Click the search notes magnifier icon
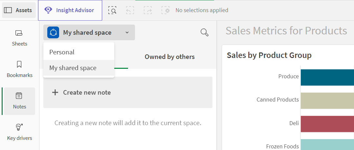This screenshot has width=354, height=150. point(205,32)
